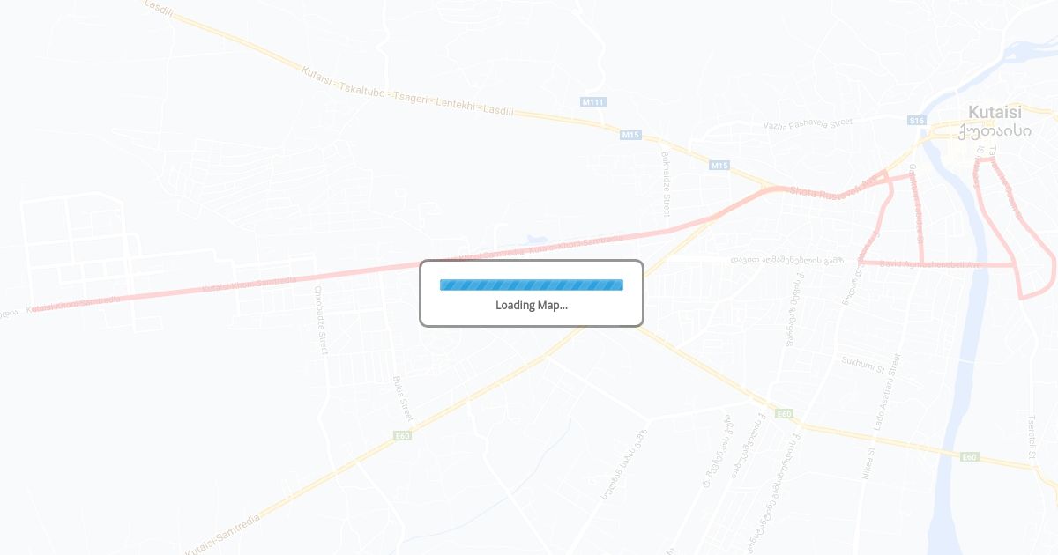Click the Vazha Pshavela Street label
The width and height of the screenshot is (1058, 555).
pyautogui.click(x=808, y=124)
